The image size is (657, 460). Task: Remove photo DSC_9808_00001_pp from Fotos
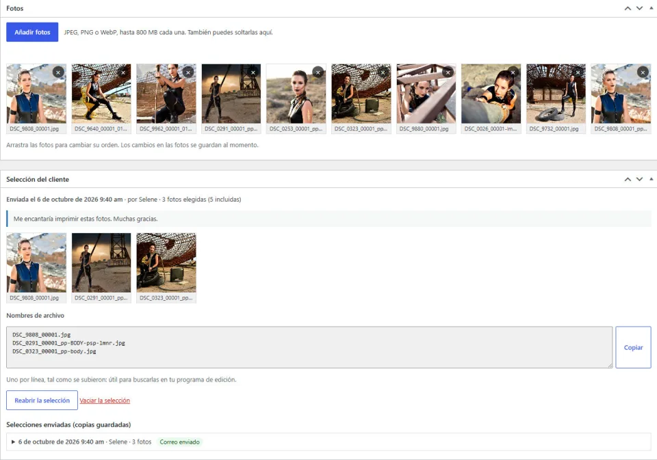[x=643, y=72]
